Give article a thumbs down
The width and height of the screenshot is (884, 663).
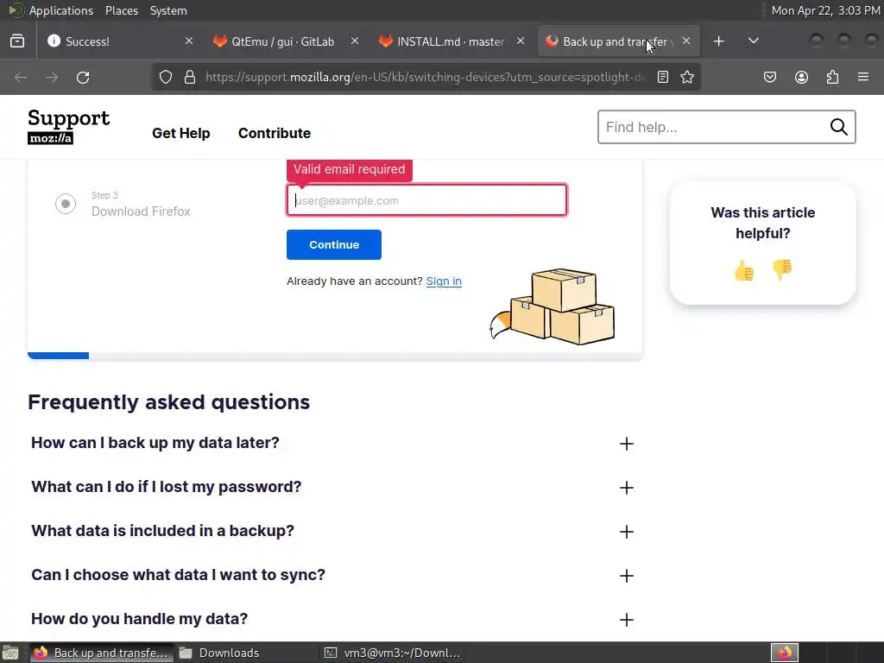point(782,270)
